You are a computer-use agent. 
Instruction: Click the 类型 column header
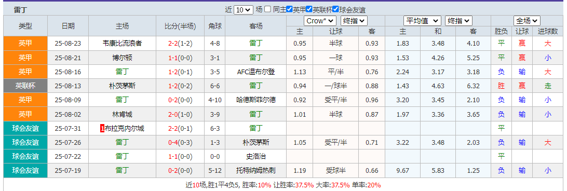pyautogui.click(x=25, y=26)
